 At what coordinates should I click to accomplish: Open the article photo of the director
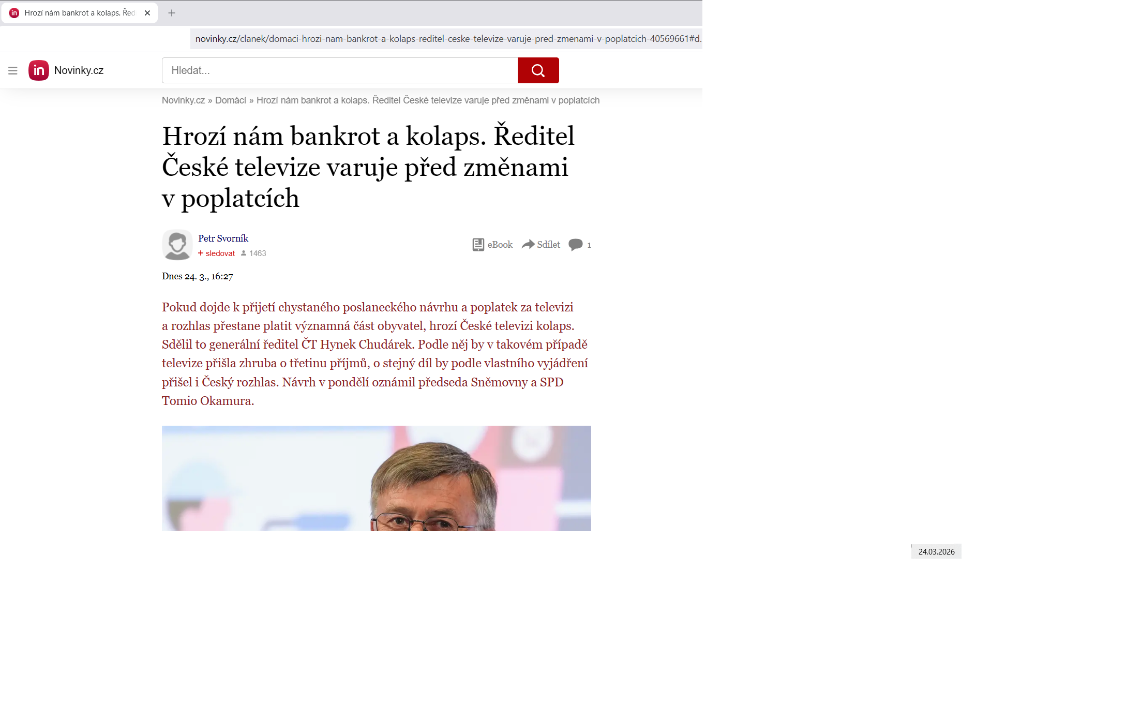coord(377,478)
